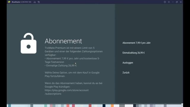Select Abonnement 7,99 € pro Jahr
190x107 pixels.
137,43
